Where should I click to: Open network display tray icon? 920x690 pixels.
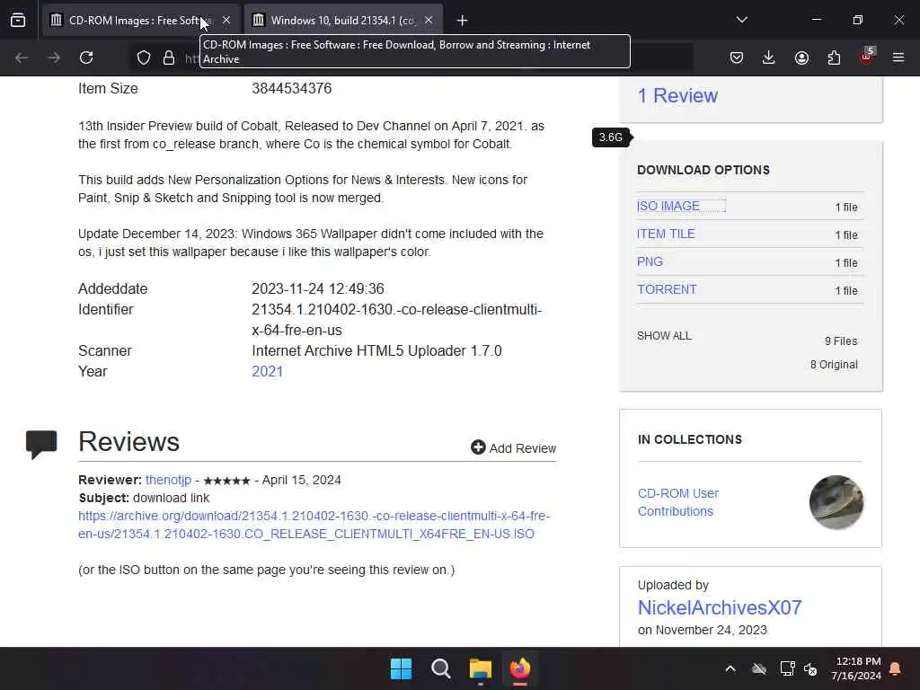(x=787, y=668)
